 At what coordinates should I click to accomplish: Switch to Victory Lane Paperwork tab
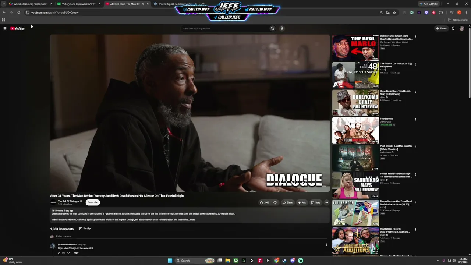[x=79, y=4]
